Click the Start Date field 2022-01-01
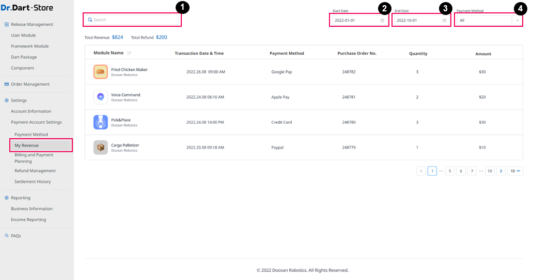Image resolution: width=533 pixels, height=280 pixels. (359, 20)
